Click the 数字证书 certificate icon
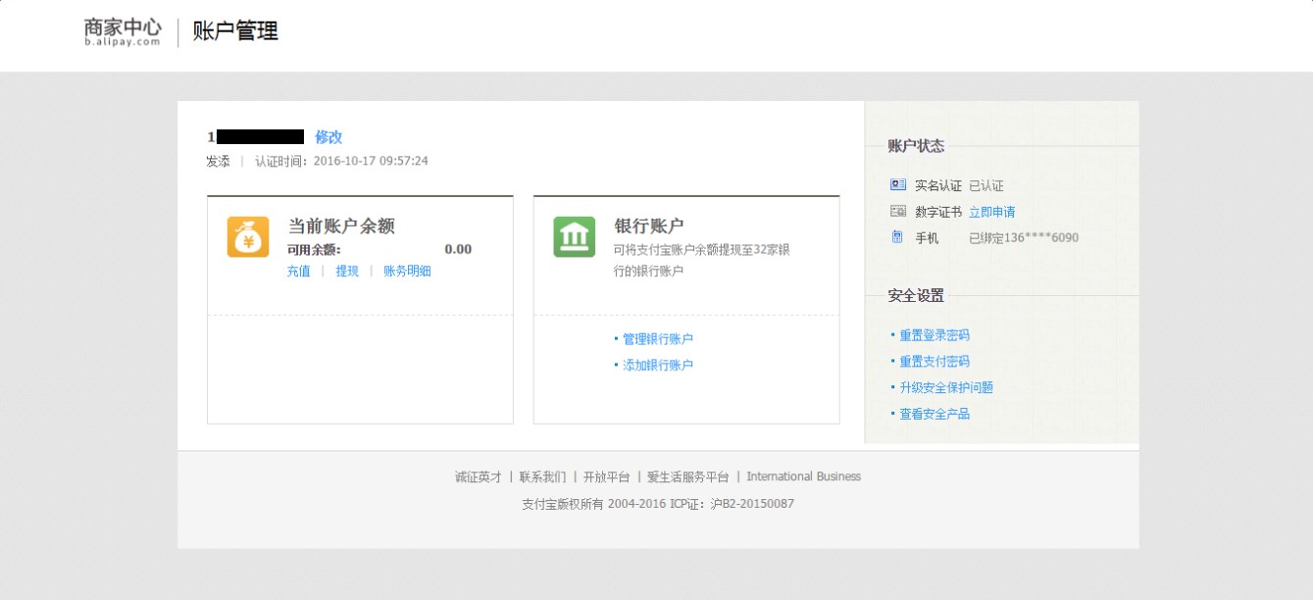1313x600 pixels. click(897, 211)
